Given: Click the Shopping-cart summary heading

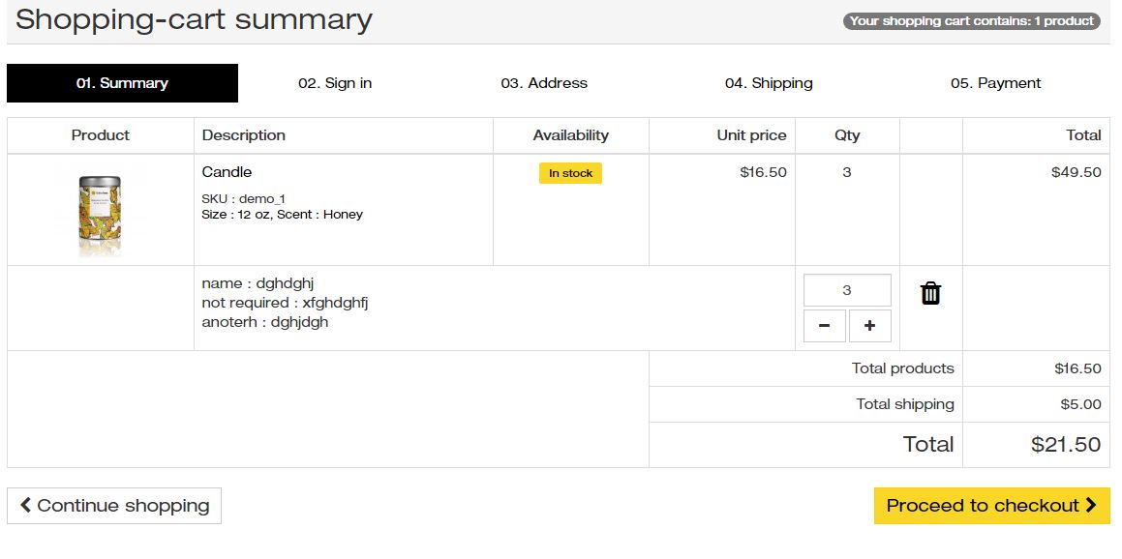Looking at the screenshot, I should (x=194, y=19).
